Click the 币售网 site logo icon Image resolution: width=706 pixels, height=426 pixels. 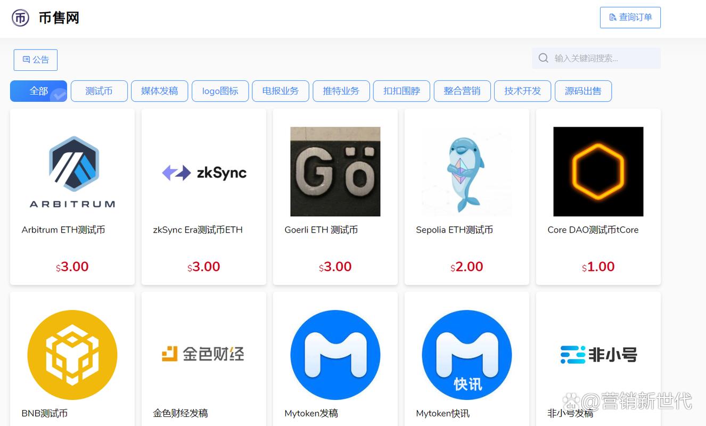click(21, 18)
